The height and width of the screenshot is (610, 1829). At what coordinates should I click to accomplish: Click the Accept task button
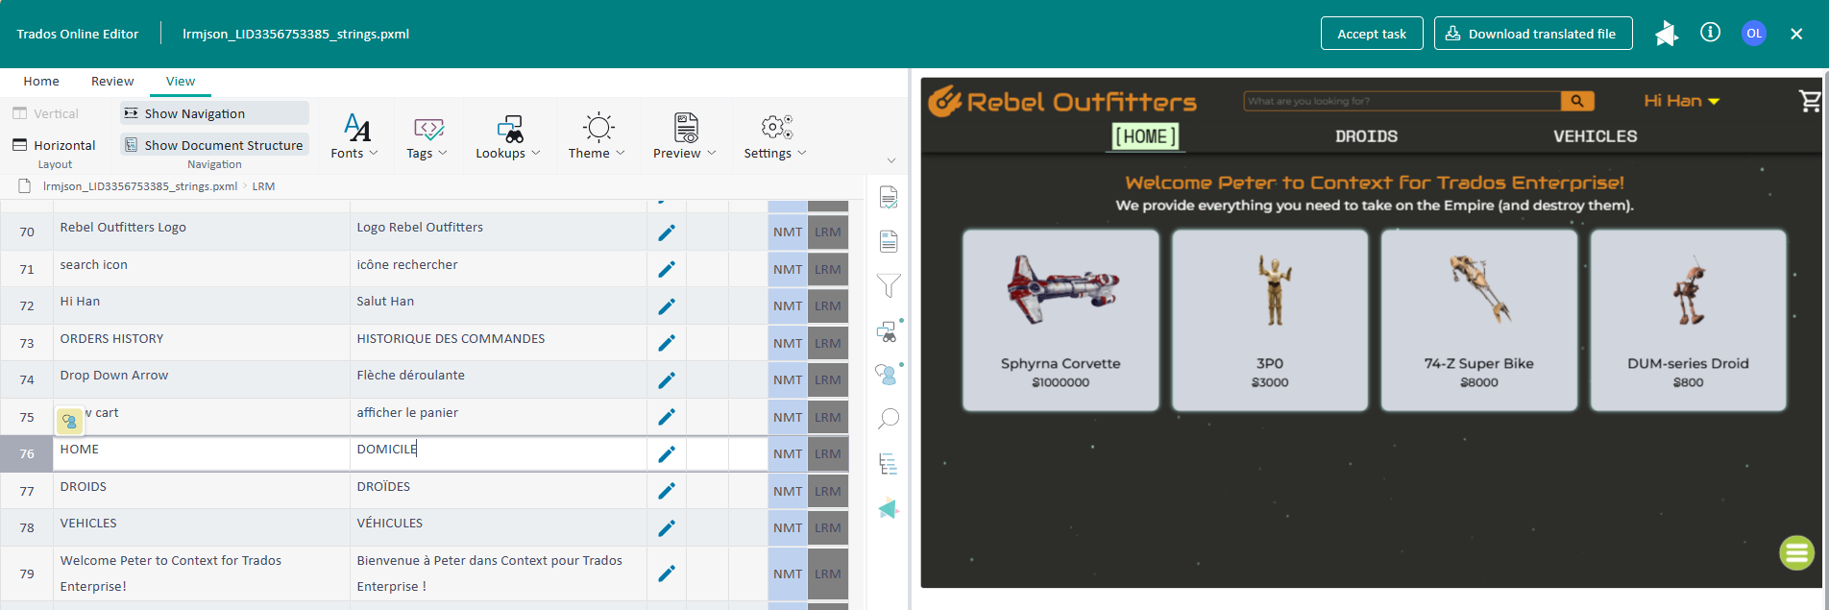(1371, 34)
